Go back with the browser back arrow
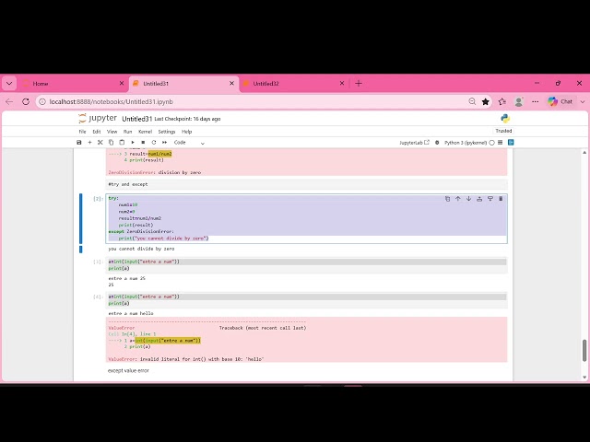Viewport: 590px width, 442px height. click(x=9, y=101)
